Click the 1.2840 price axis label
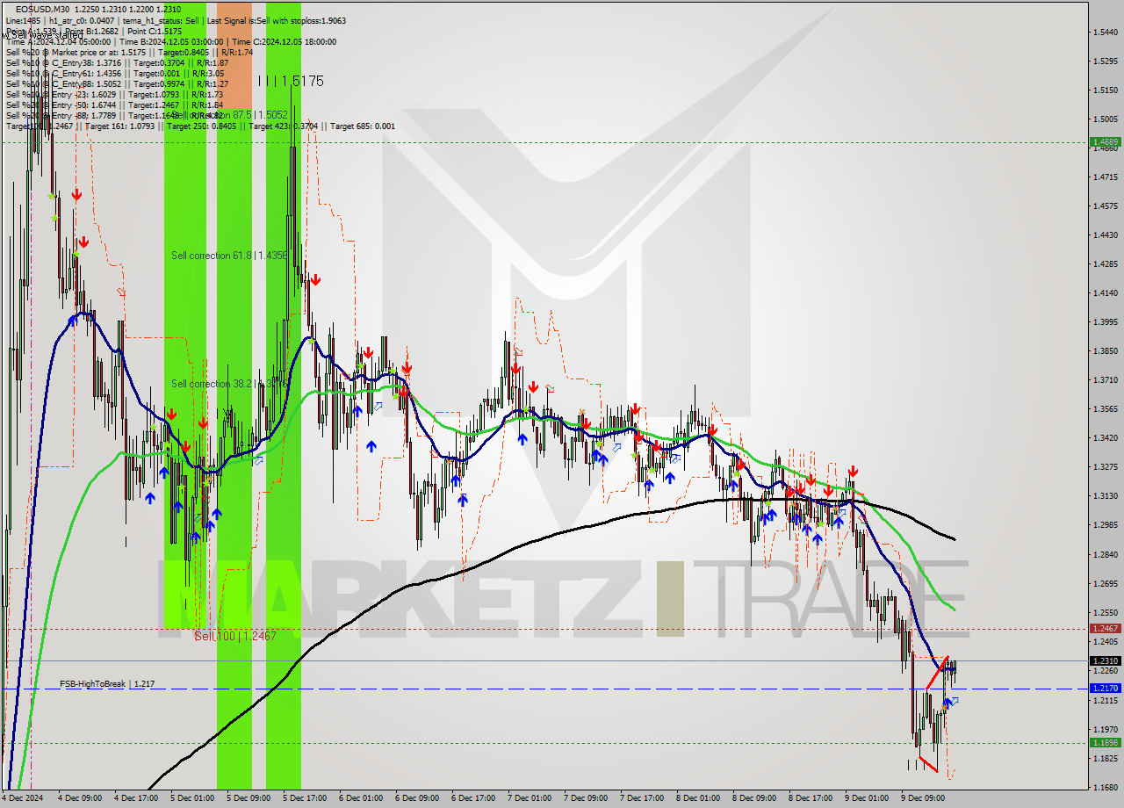 pyautogui.click(x=1105, y=554)
